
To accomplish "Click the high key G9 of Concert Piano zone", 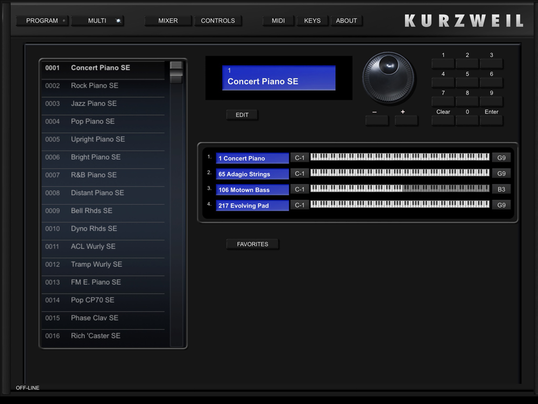I will [501, 158].
